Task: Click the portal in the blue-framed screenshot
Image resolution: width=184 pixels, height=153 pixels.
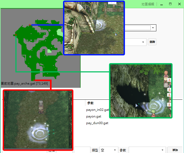Action: [x=100, y=26]
